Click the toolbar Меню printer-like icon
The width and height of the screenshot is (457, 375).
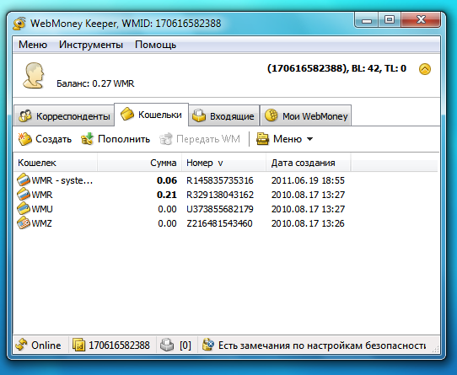click(x=262, y=139)
